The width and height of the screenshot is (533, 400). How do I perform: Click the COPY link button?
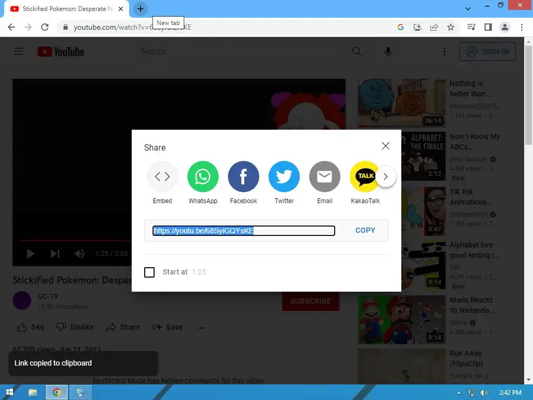click(365, 230)
